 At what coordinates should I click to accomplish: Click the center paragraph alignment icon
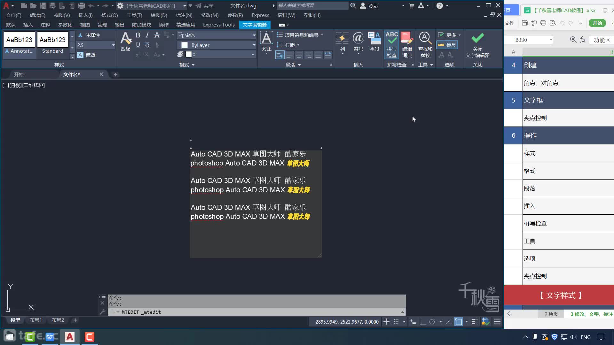299,55
